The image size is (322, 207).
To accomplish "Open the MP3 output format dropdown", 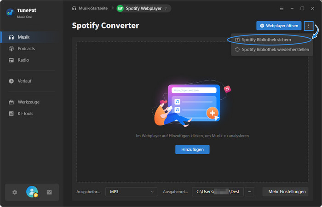I will click(132, 192).
